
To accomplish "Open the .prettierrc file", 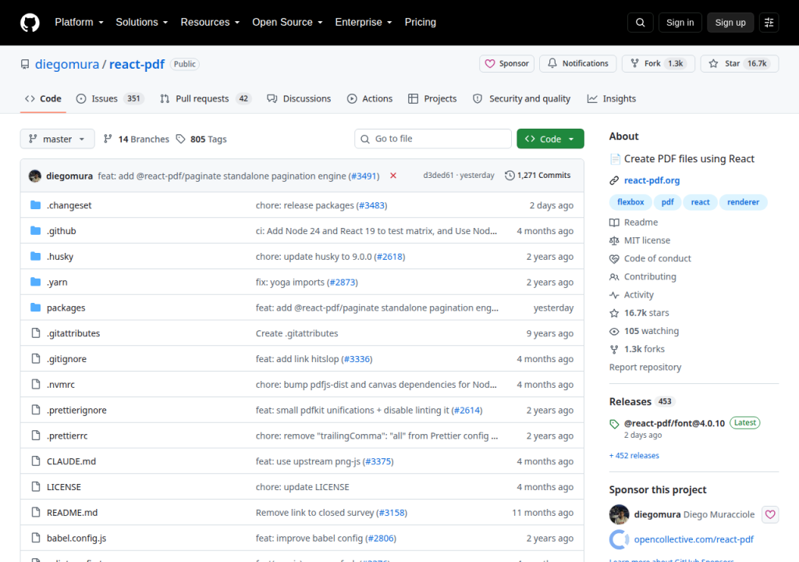I will tap(67, 436).
